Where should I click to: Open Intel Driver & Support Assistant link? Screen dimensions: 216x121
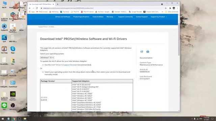(x=64, y=65)
